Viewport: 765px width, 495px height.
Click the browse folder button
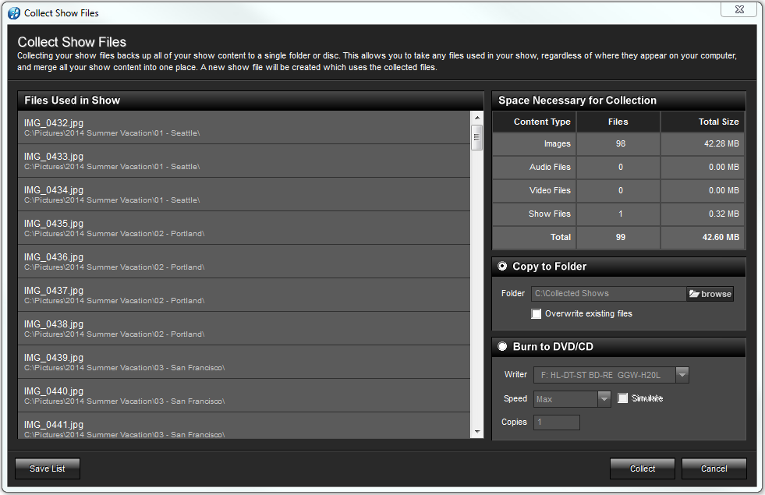click(710, 294)
